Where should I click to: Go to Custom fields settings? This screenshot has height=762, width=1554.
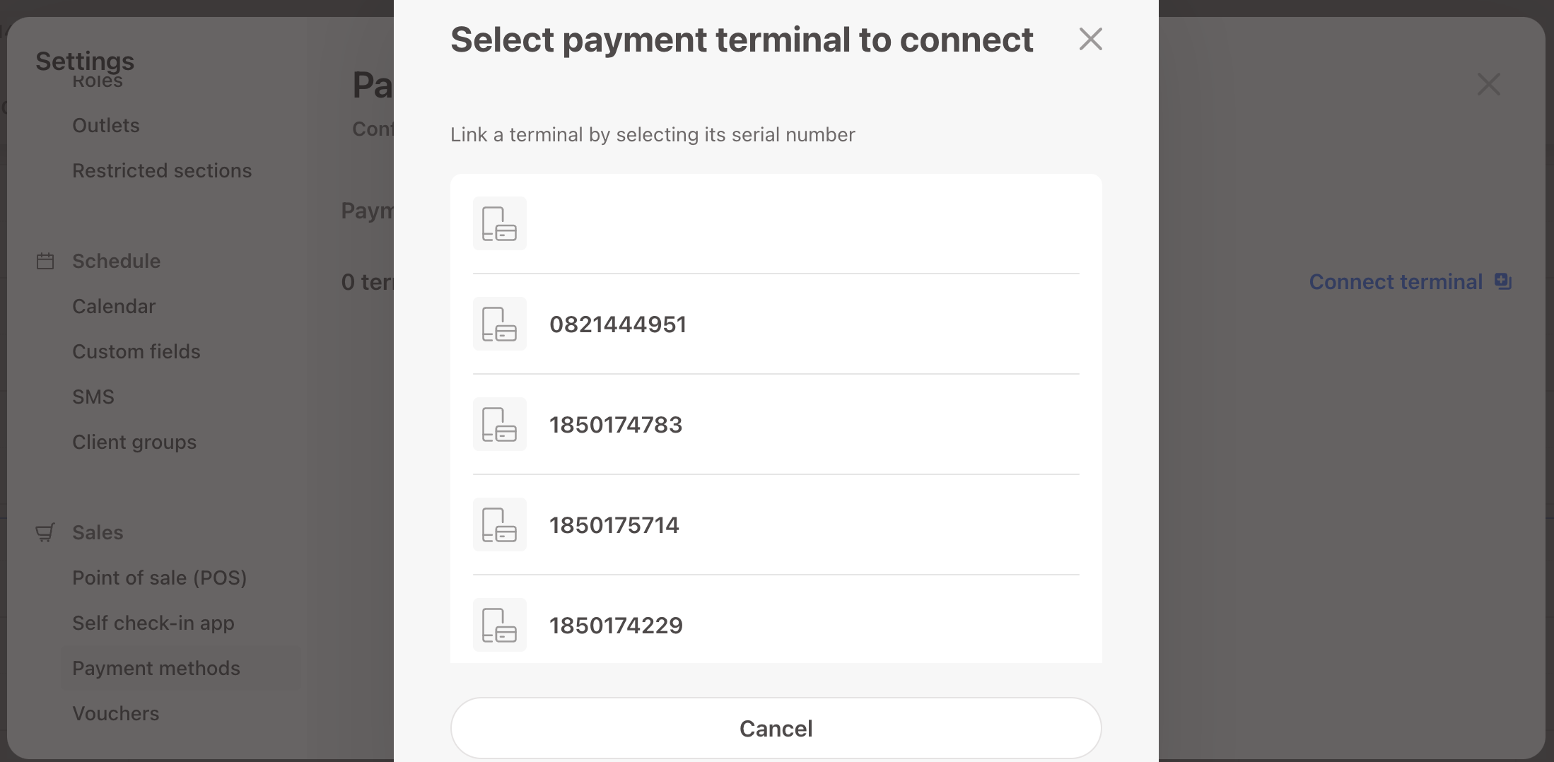pyautogui.click(x=136, y=351)
